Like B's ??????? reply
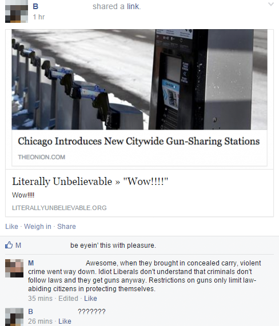Screen dimensions: 279x326 (x=65, y=321)
